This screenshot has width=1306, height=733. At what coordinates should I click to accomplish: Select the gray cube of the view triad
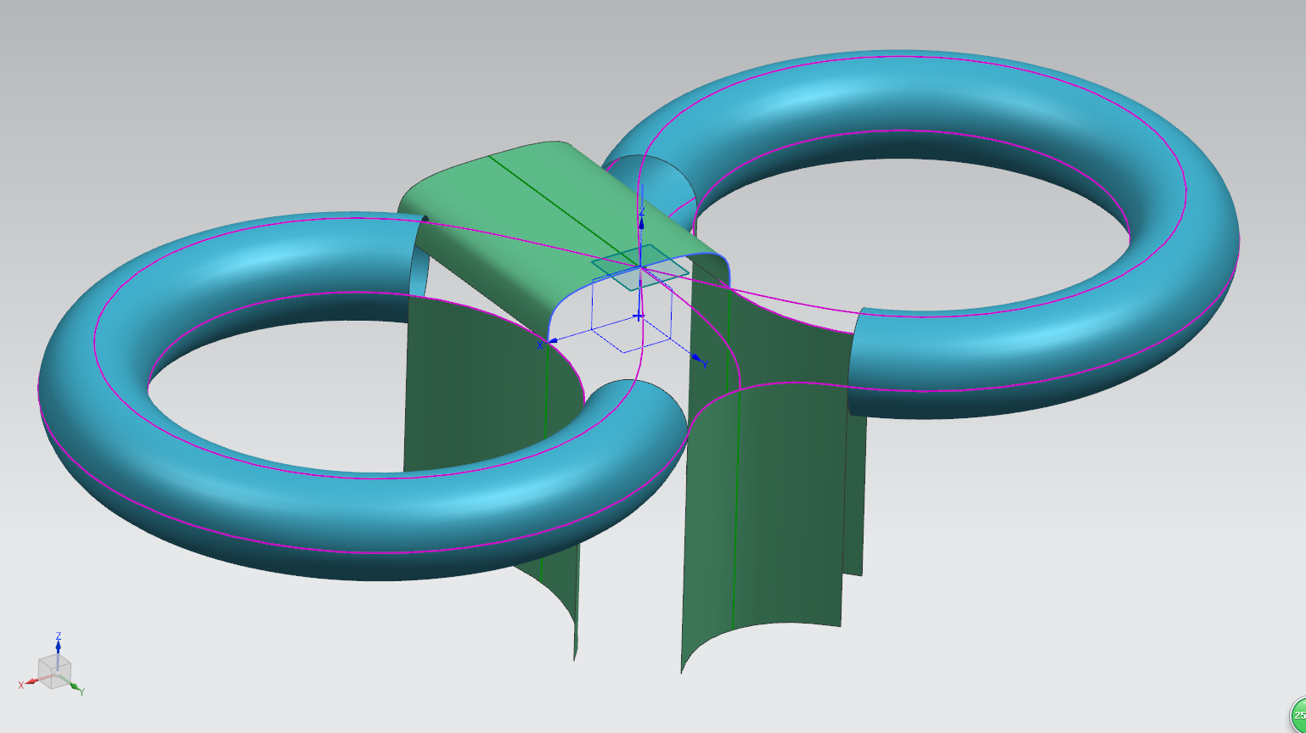pyautogui.click(x=54, y=671)
